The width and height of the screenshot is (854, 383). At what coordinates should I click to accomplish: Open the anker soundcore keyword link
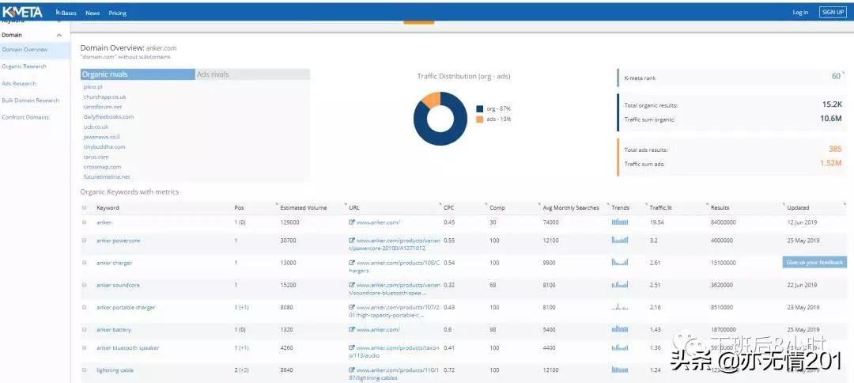click(x=118, y=285)
